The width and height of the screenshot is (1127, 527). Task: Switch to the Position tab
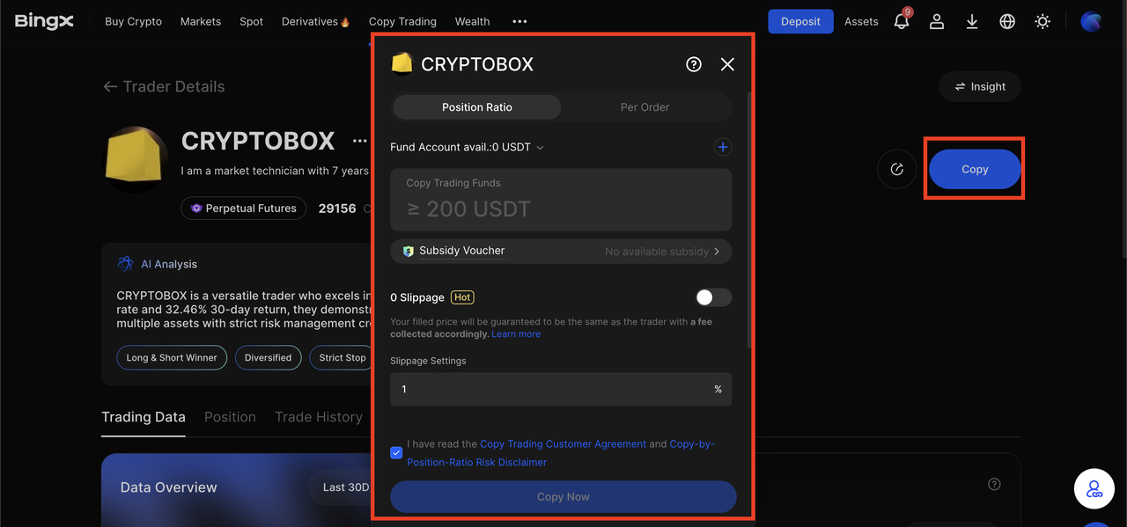click(x=230, y=417)
